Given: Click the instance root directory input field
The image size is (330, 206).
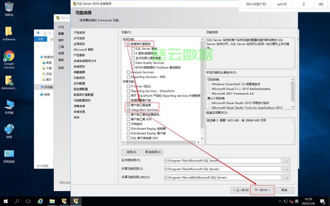Looking at the screenshot, I should click(x=223, y=161).
